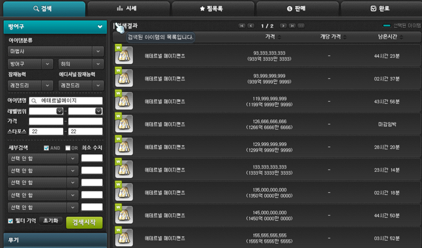Go to the next results page
Viewport: 422px width, 248px height.
point(283,26)
